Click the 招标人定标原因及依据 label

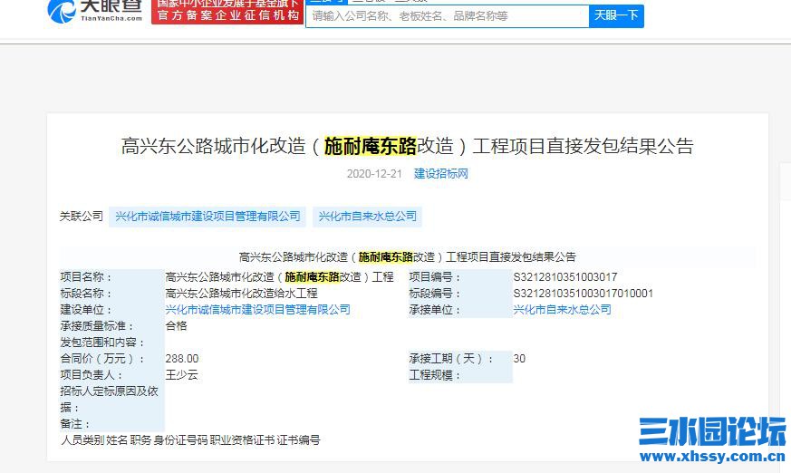coord(109,400)
